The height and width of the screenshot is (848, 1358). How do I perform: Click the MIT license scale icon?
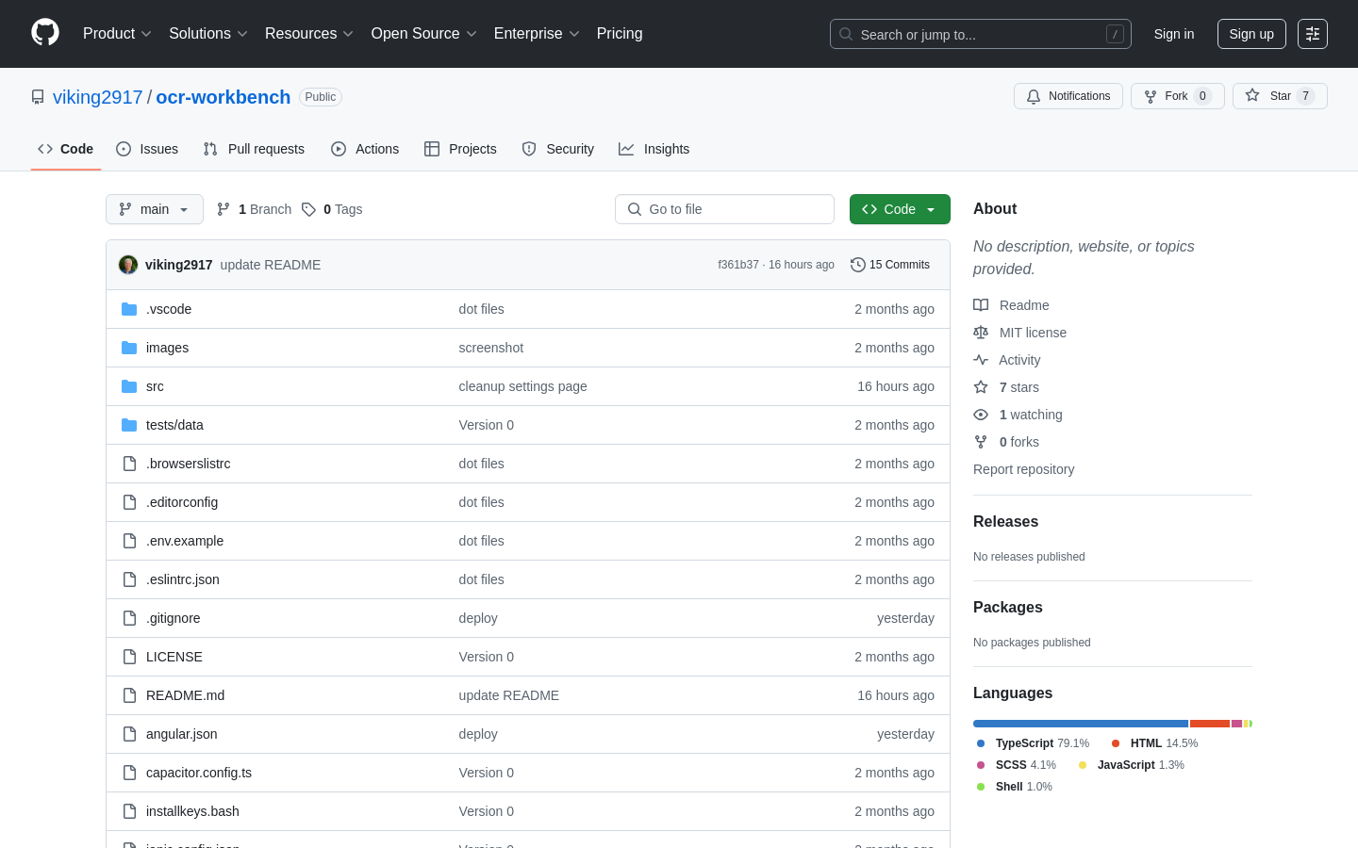[981, 333]
